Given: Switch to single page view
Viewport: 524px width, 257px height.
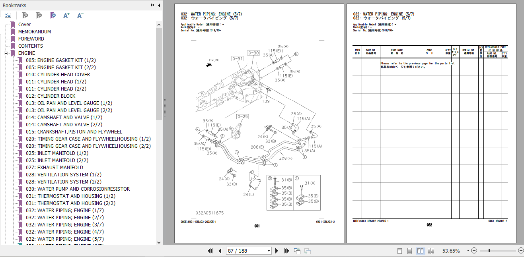Looking at the screenshot, I should point(400,251).
